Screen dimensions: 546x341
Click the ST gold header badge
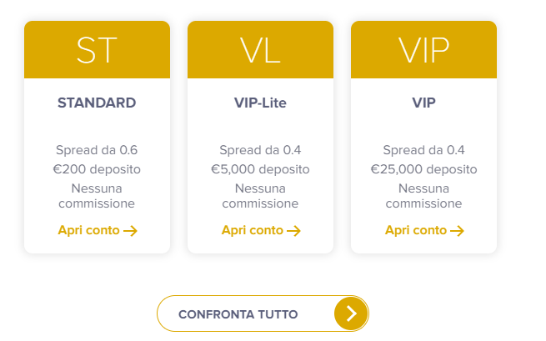click(x=97, y=49)
